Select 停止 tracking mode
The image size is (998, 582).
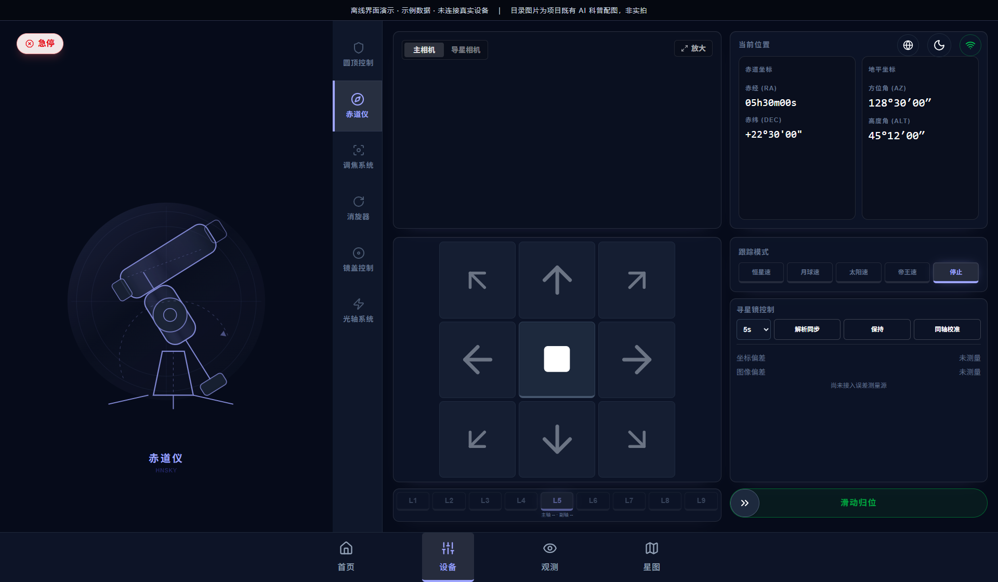(x=956, y=272)
